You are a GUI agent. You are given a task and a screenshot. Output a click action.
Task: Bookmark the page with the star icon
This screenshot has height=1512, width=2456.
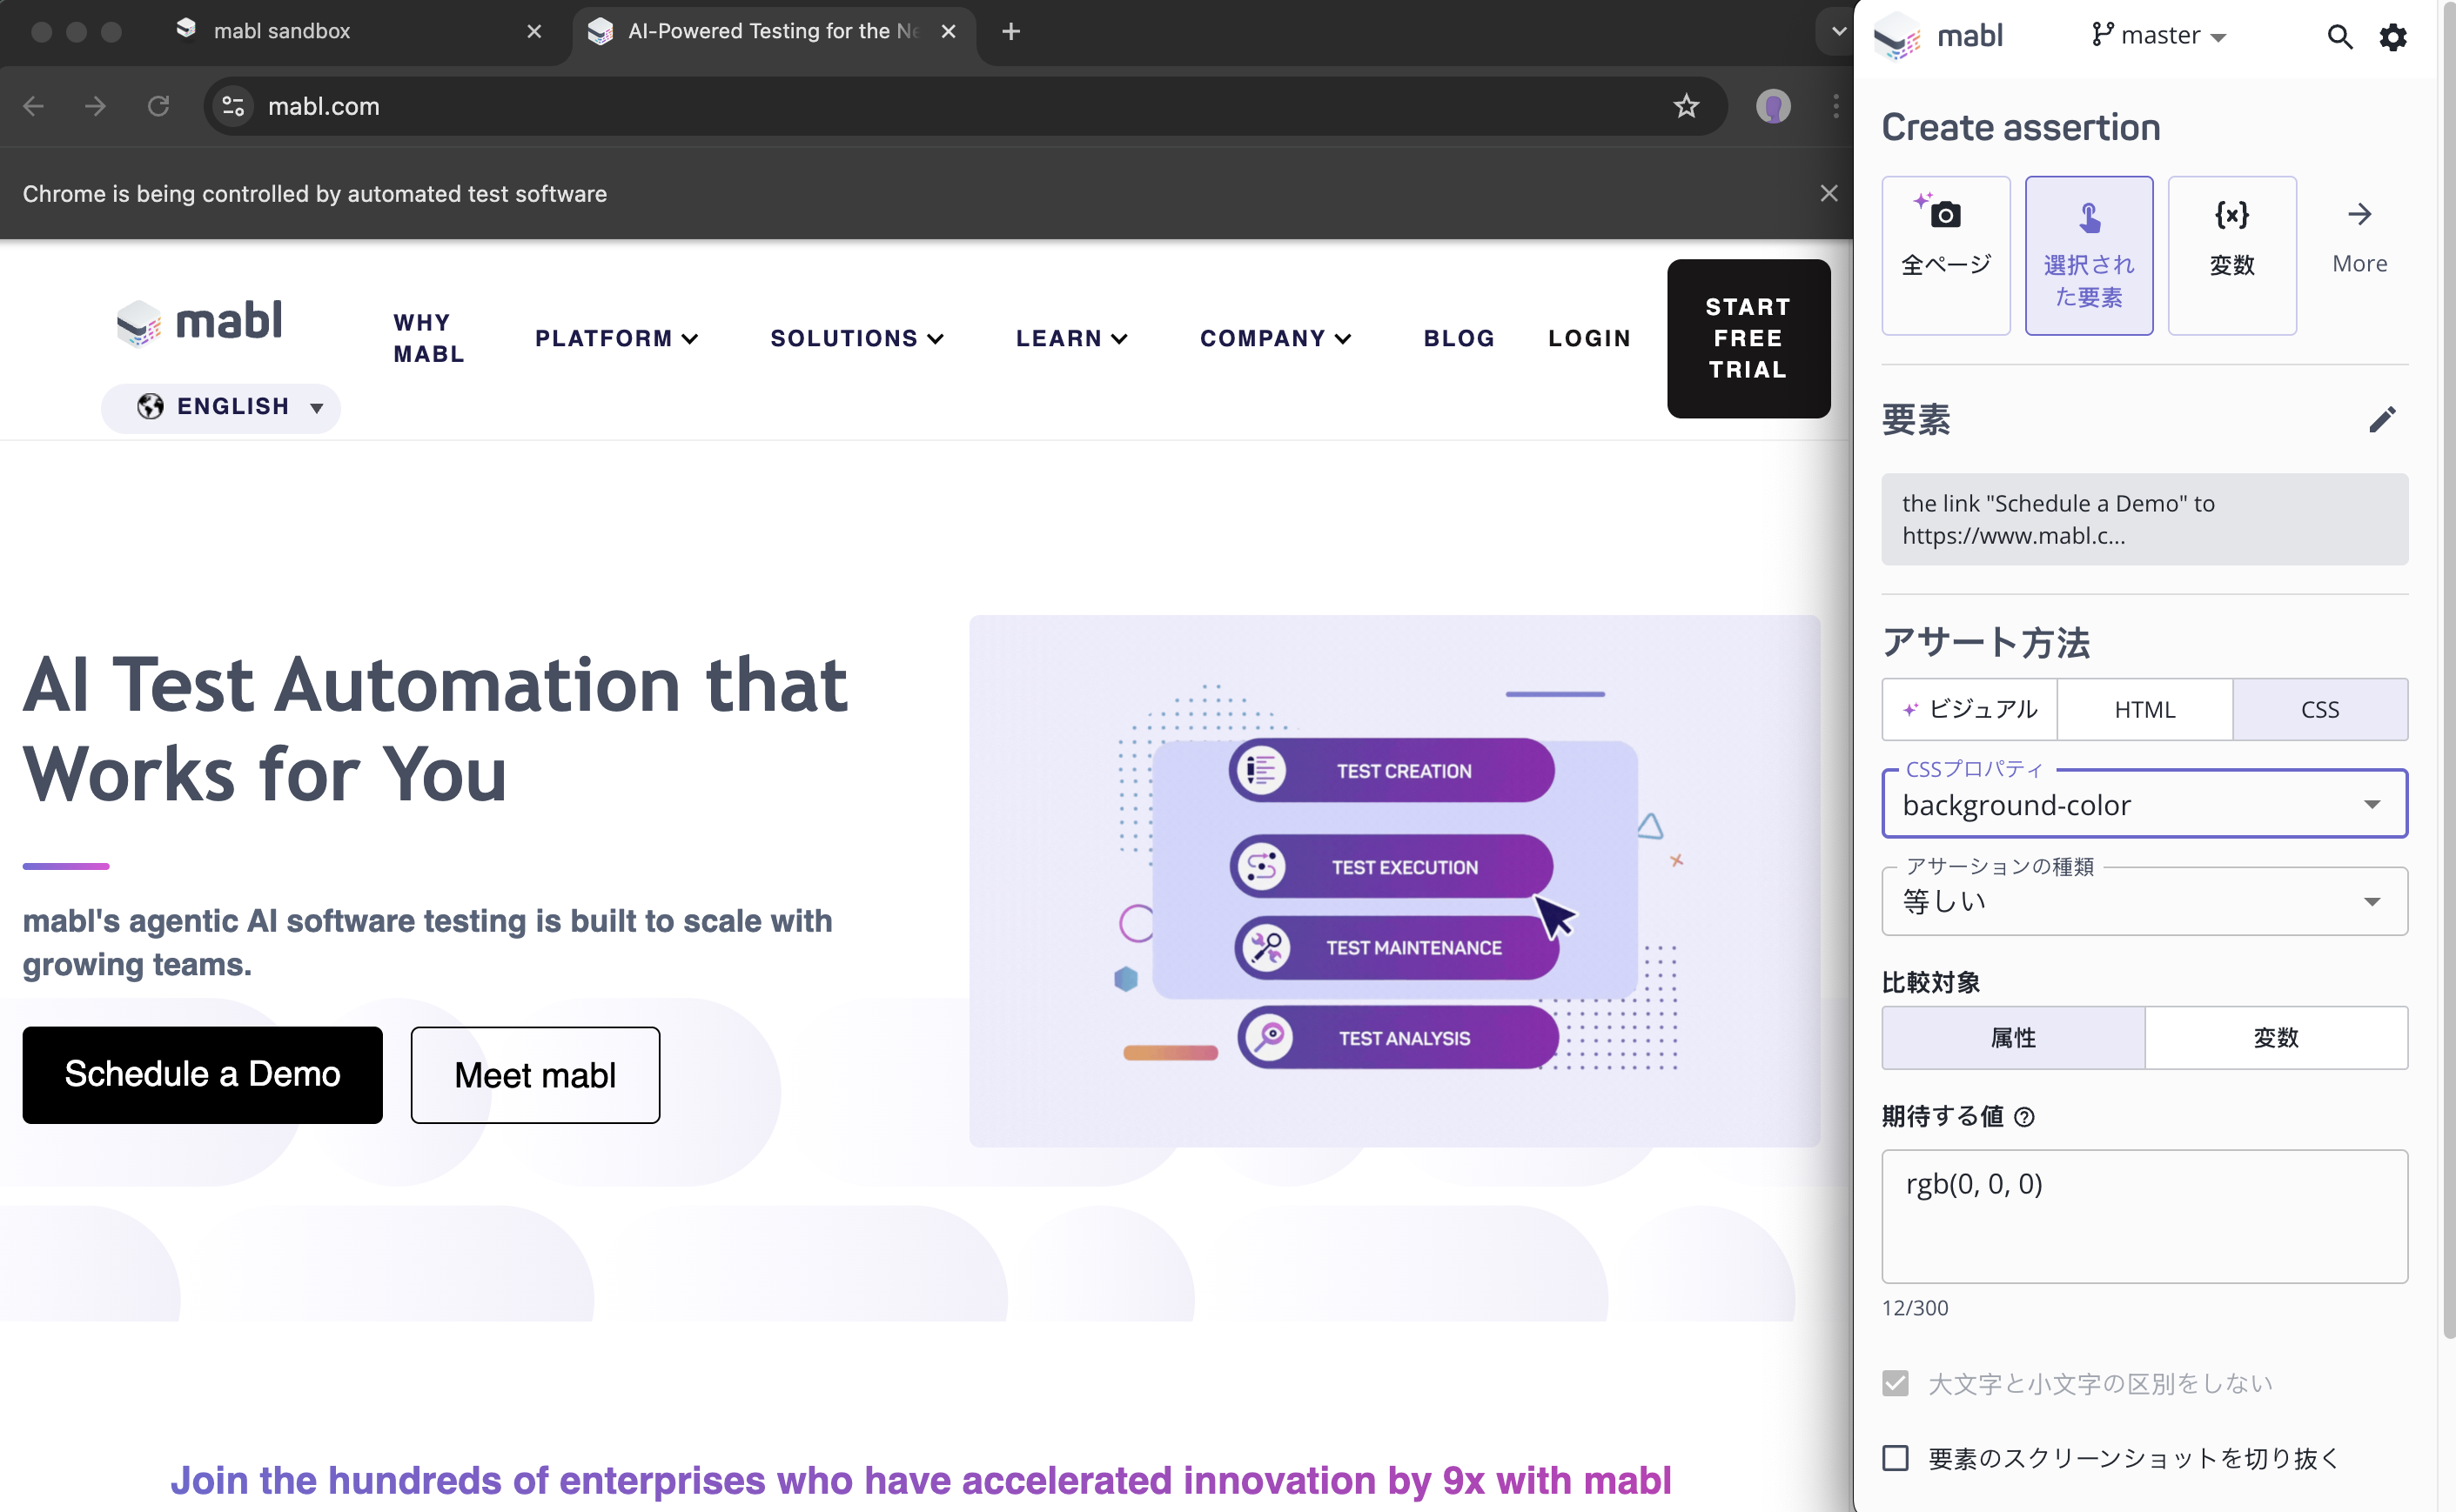coord(1686,106)
